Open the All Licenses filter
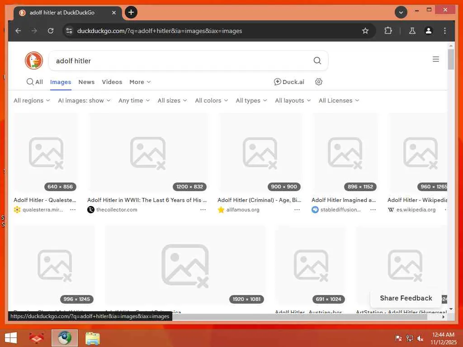The image size is (463, 347). pos(339,100)
